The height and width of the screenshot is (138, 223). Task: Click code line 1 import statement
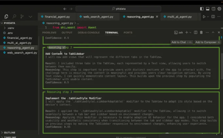74,27
